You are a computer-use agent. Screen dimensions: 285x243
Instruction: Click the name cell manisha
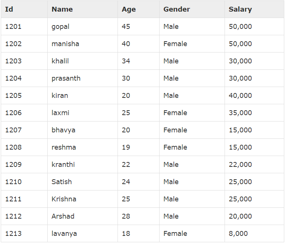point(65,44)
